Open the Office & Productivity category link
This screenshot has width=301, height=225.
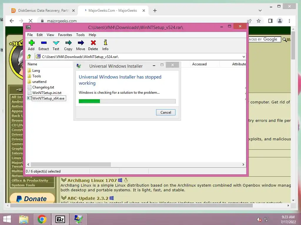[30, 180]
